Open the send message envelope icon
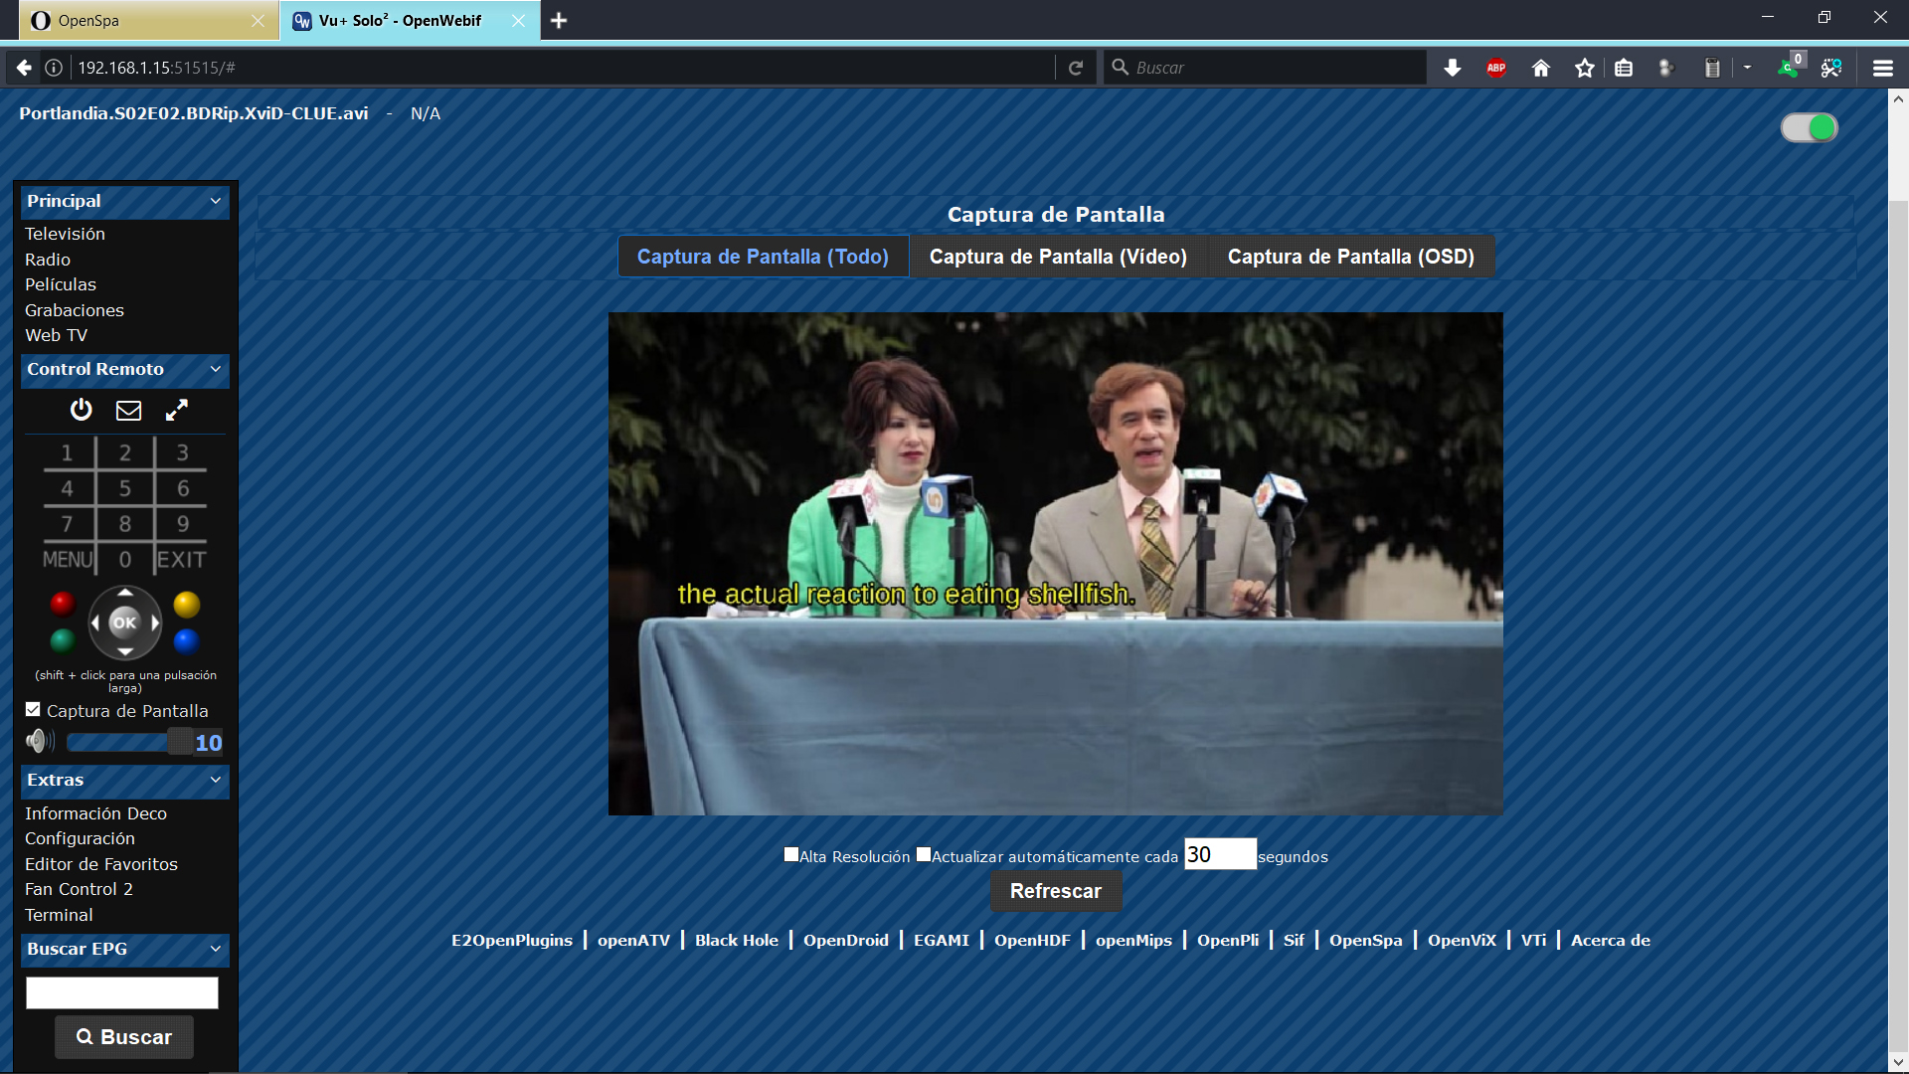The height and width of the screenshot is (1074, 1909). tap(128, 410)
